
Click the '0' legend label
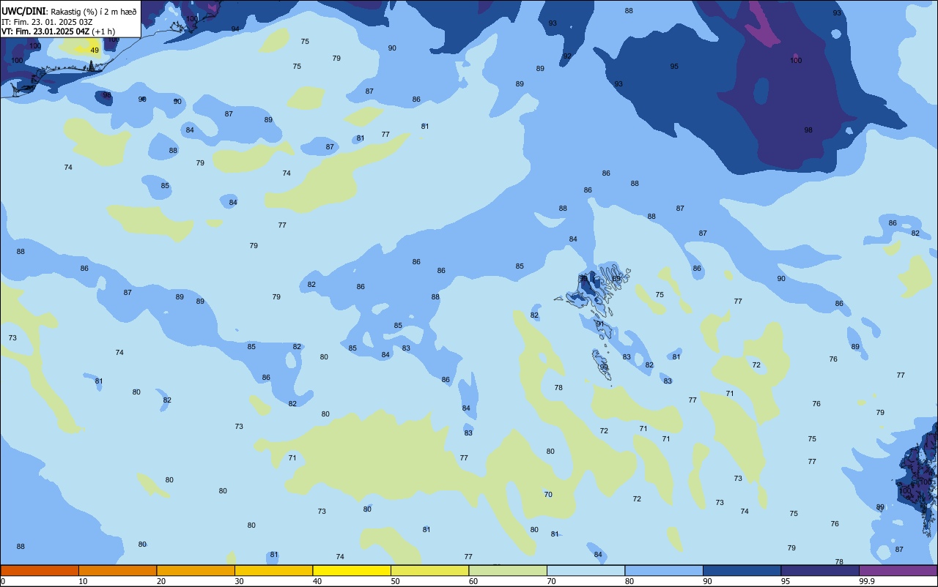[x=3, y=581]
